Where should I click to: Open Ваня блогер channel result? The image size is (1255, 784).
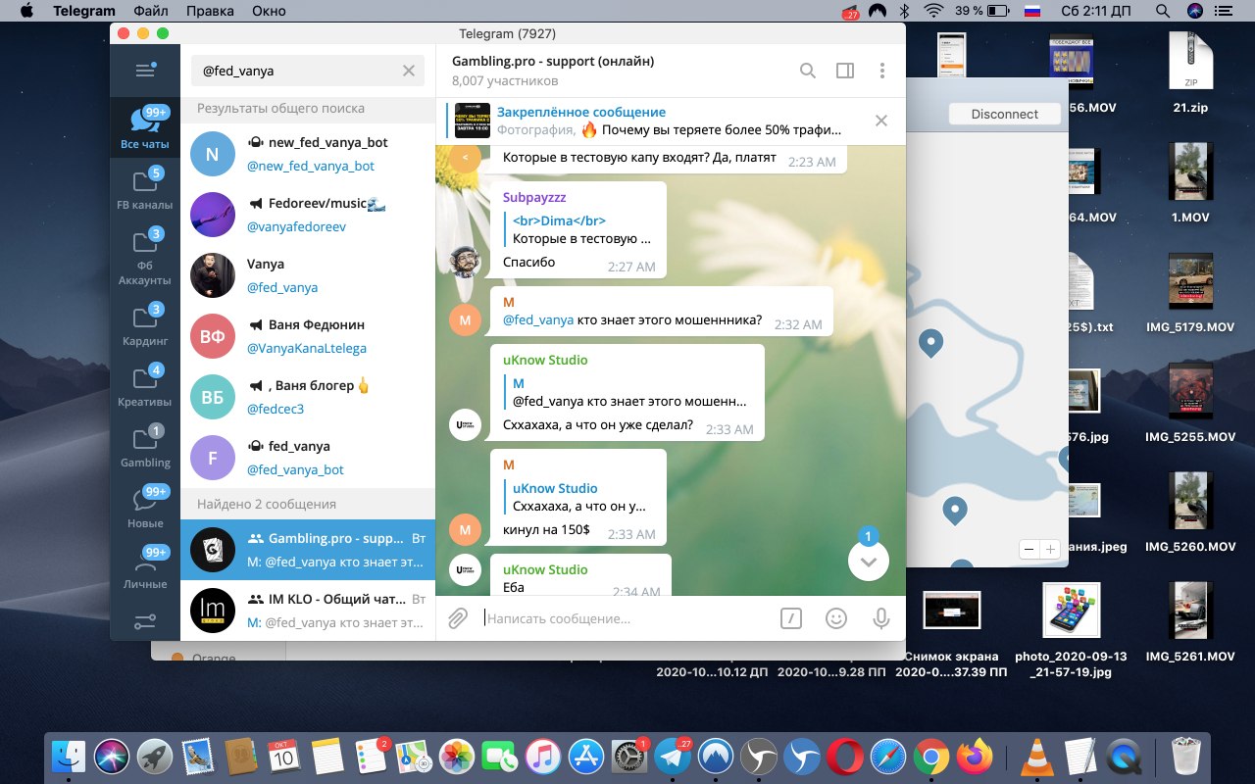(x=308, y=397)
